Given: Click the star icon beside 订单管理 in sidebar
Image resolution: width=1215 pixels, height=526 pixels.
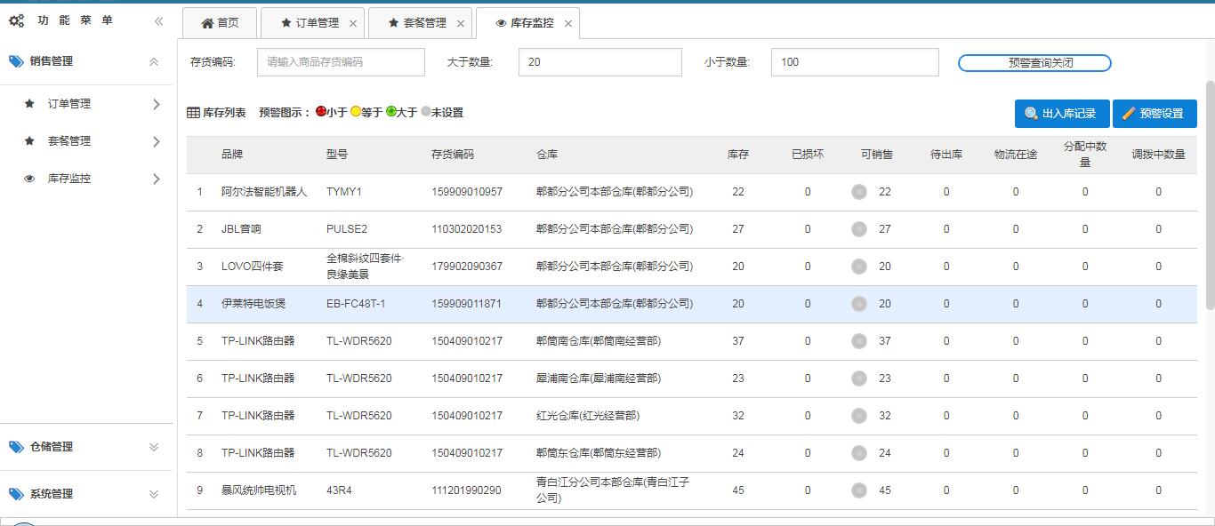Looking at the screenshot, I should click(x=29, y=104).
